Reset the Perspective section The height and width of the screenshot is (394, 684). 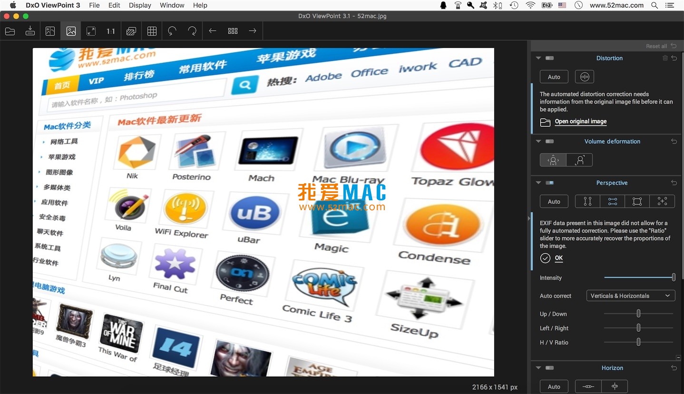[674, 183]
